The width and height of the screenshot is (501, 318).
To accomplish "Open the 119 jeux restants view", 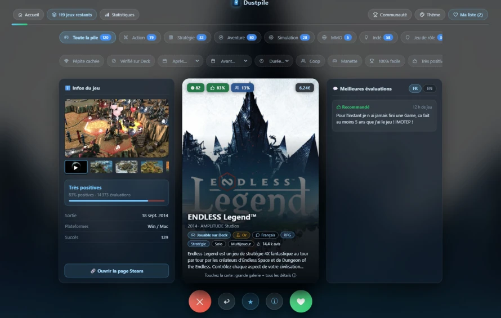I will coord(72,15).
